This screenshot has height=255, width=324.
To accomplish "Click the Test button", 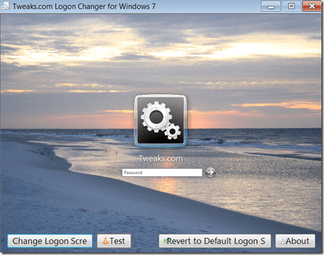I will click(114, 241).
